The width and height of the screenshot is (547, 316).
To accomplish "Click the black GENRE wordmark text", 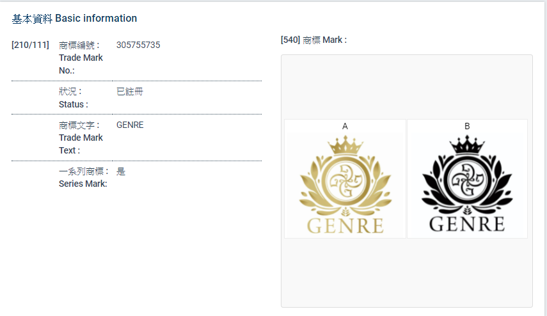I will tap(467, 224).
